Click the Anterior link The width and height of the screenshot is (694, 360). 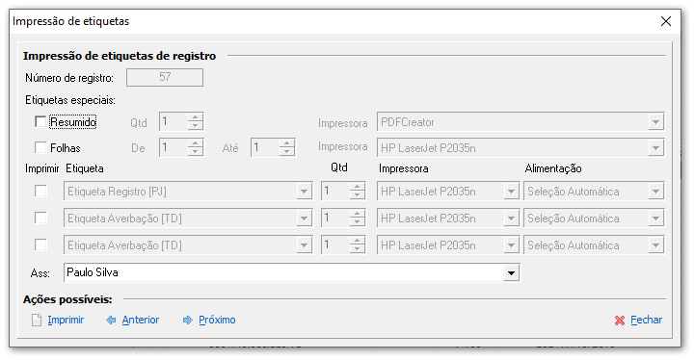[x=141, y=321]
